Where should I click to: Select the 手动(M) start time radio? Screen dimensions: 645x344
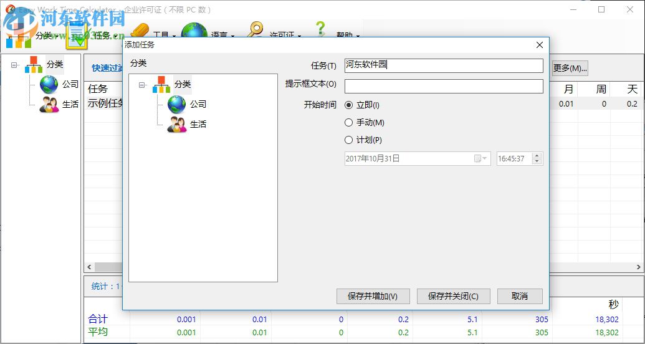coord(349,123)
